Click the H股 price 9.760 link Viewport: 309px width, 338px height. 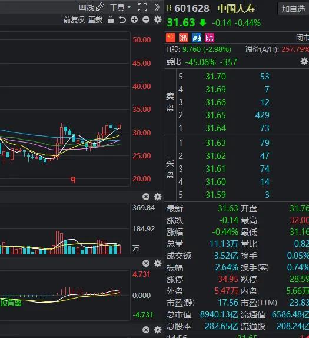[191, 49]
